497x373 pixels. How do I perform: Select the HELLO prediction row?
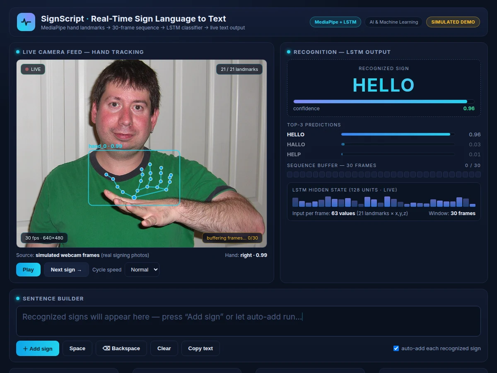pos(384,134)
